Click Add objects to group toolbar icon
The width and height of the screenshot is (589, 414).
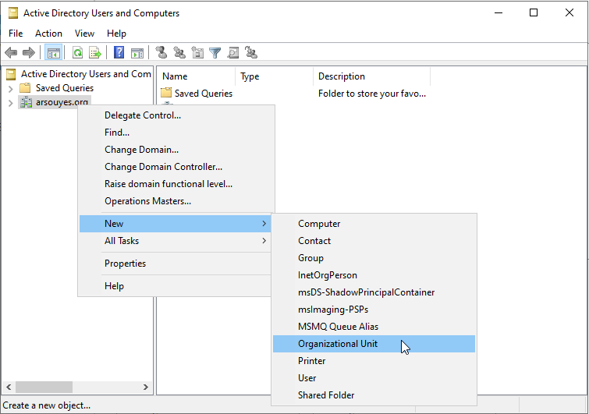pyautogui.click(x=251, y=52)
